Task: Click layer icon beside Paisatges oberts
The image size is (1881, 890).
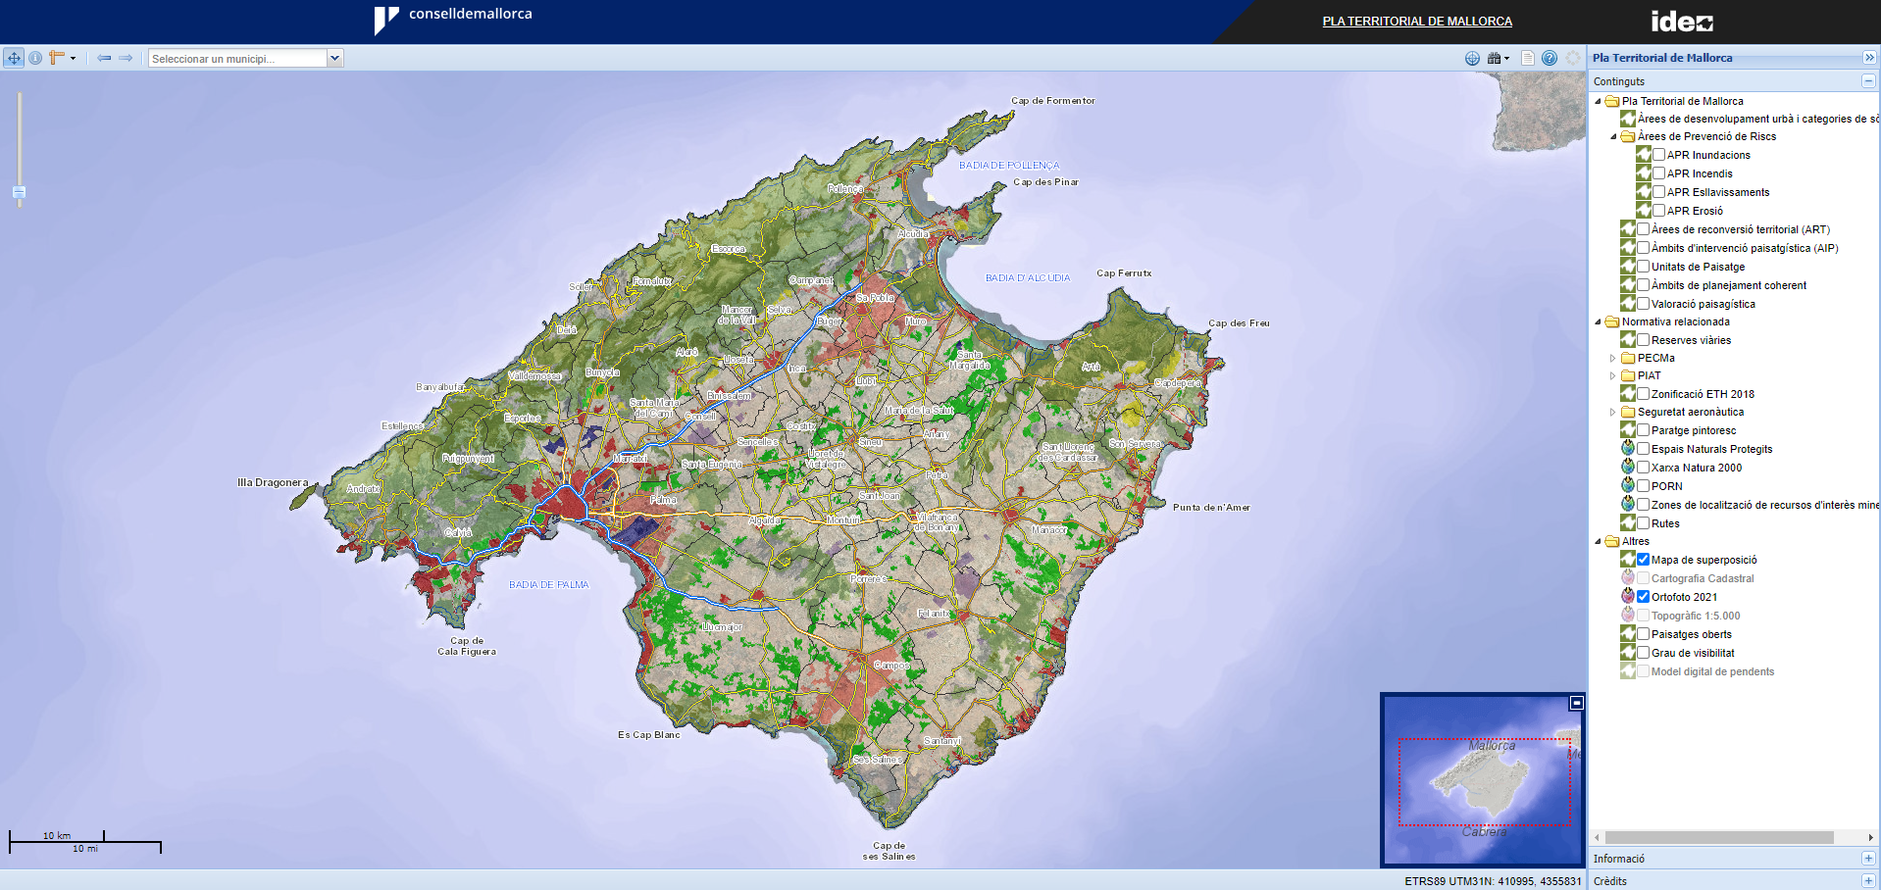Action: coord(1628,634)
